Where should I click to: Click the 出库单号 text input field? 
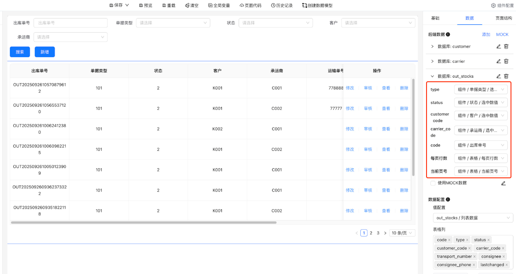tap(71, 23)
